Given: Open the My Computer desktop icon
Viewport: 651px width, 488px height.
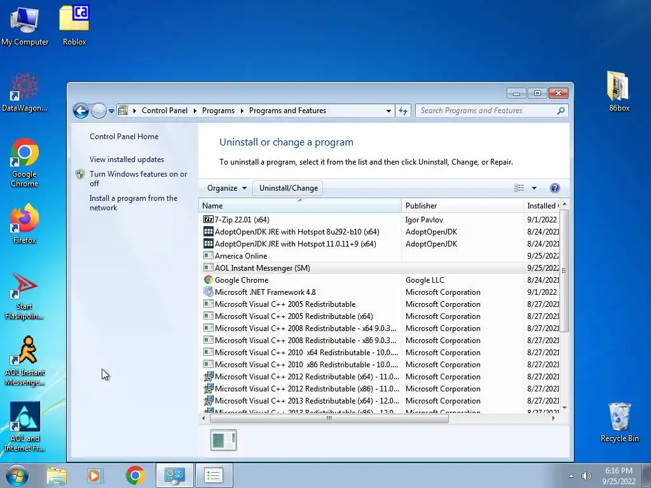Looking at the screenshot, I should coord(25,26).
